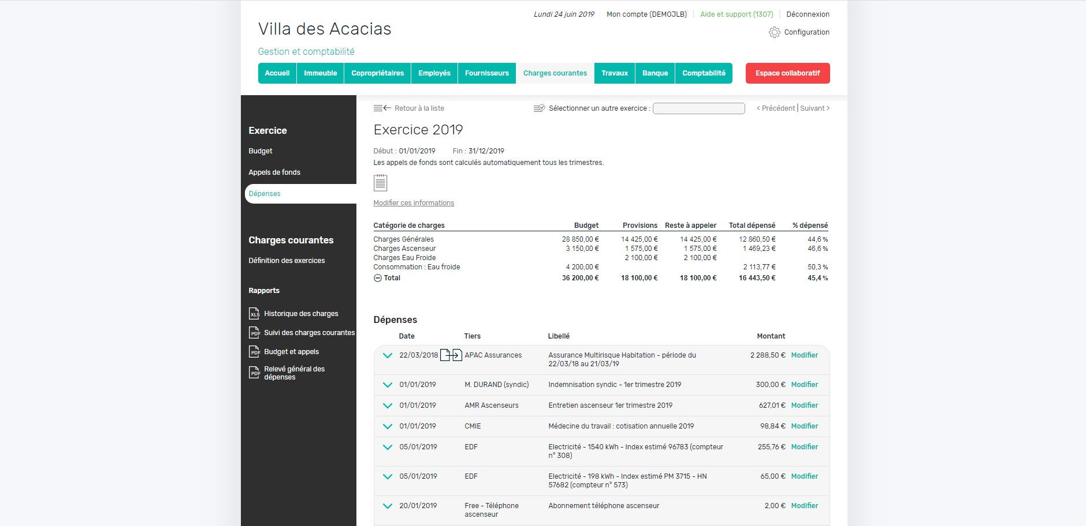Image resolution: width=1086 pixels, height=526 pixels.
Task: Select Dépenses in the sidebar
Action: pos(300,194)
